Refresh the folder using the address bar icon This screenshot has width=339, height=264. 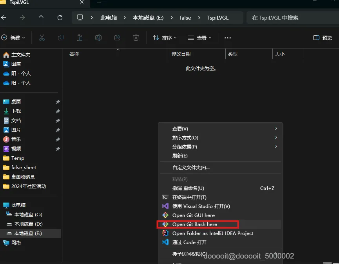click(59, 17)
